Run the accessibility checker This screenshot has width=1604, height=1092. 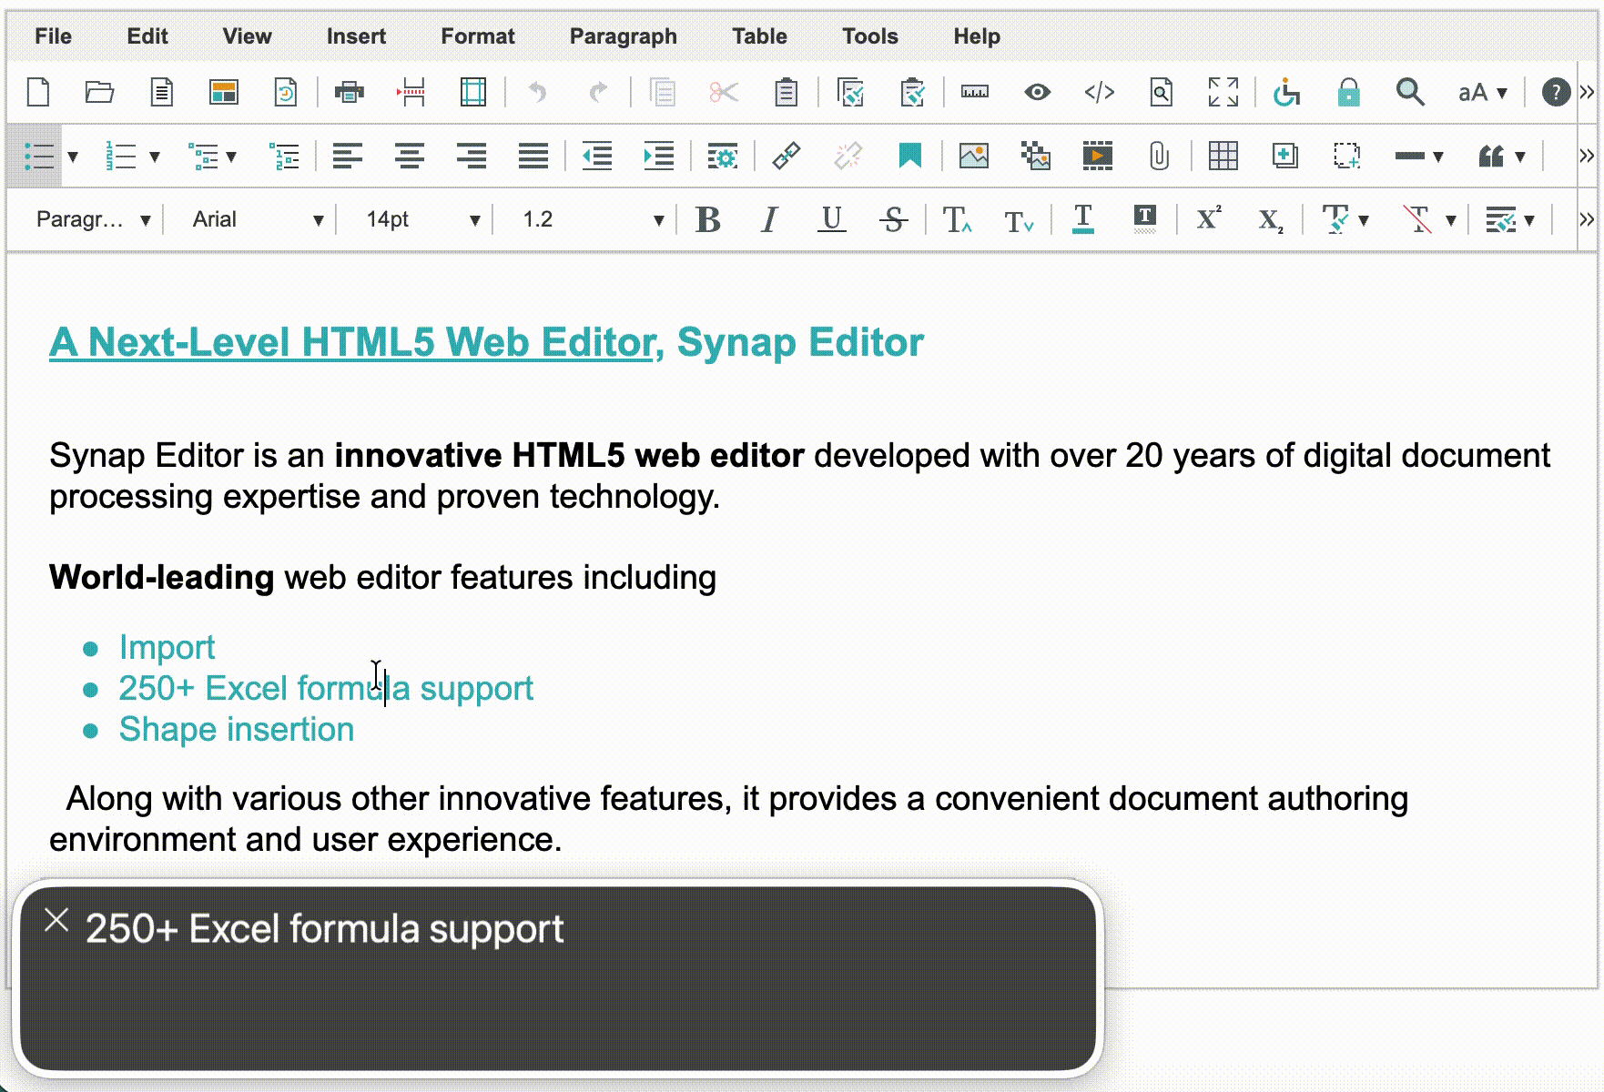click(1286, 92)
